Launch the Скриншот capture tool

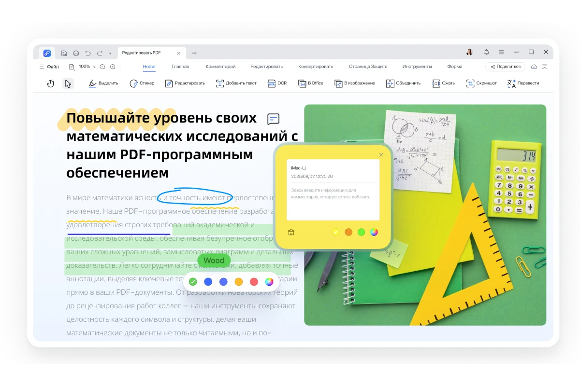click(x=481, y=83)
